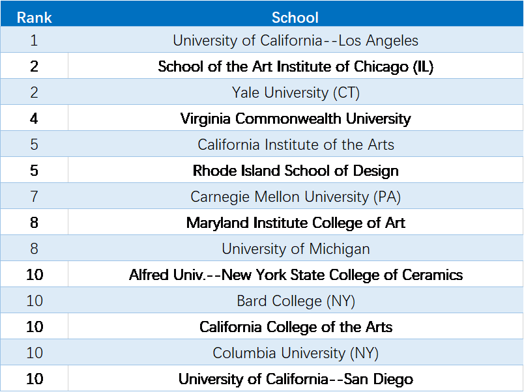
Task: Select the rank 5 cell
Action: pyautogui.click(x=34, y=145)
